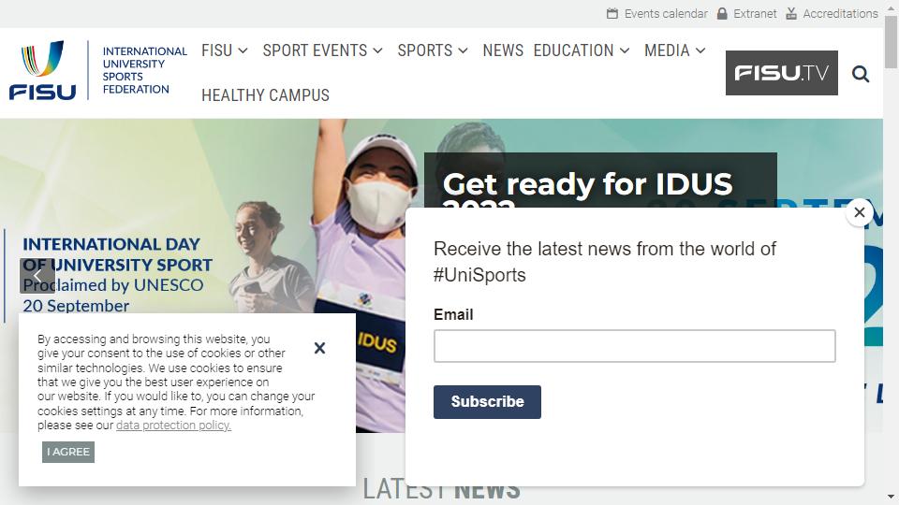Open the Events calendar link
Image resolution: width=899 pixels, height=505 pixels.
(x=657, y=14)
